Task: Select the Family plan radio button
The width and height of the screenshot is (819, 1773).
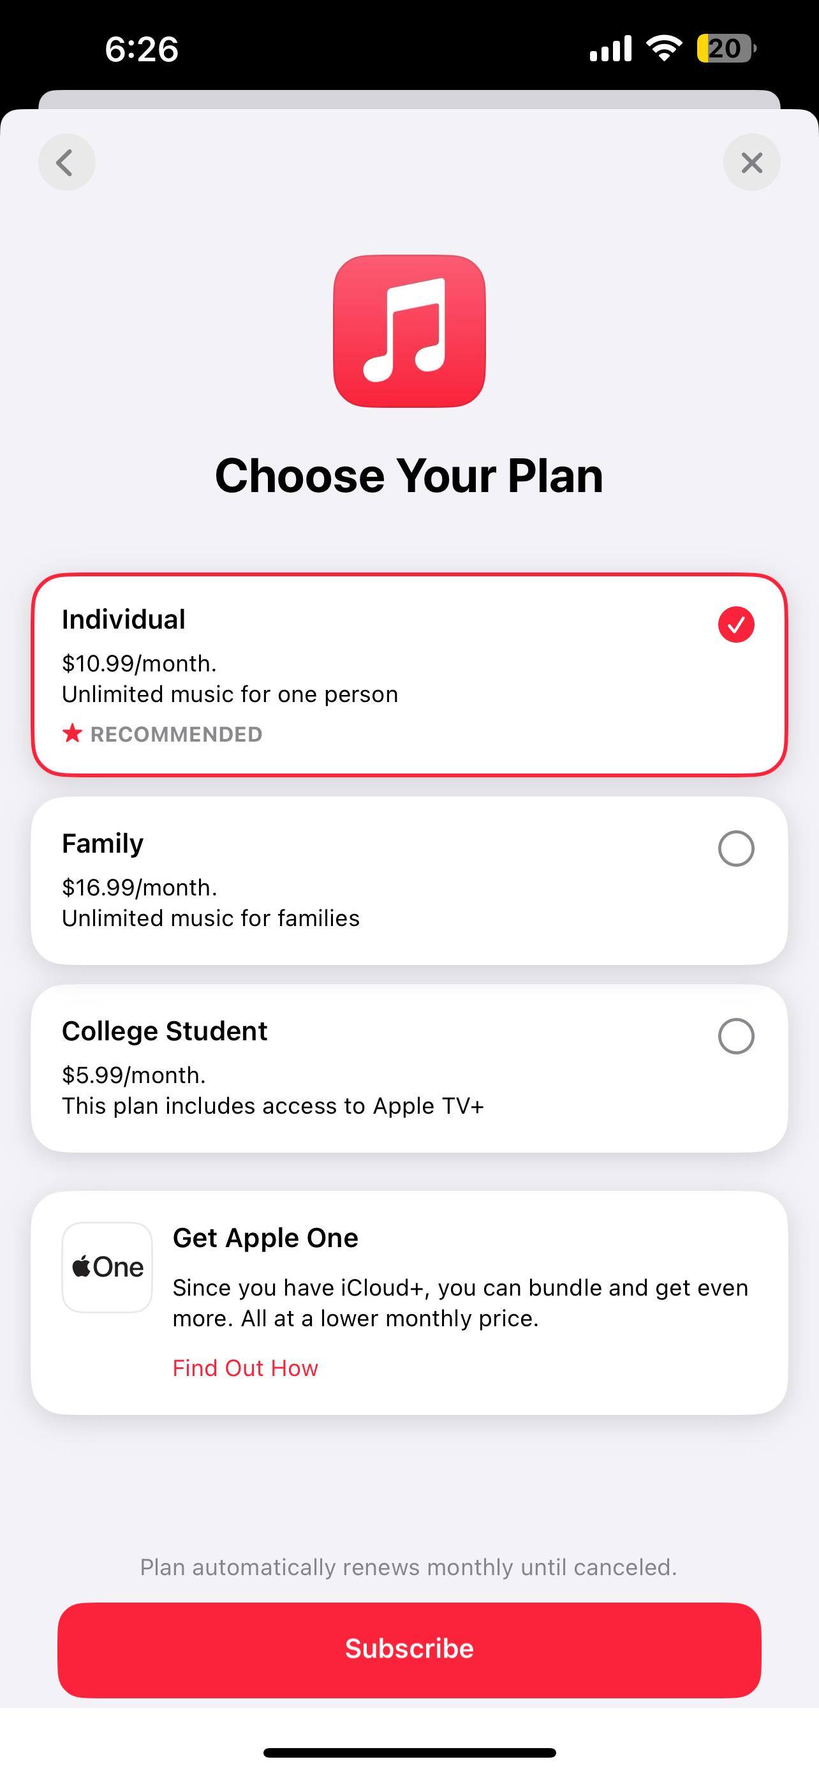Action: pyautogui.click(x=736, y=848)
